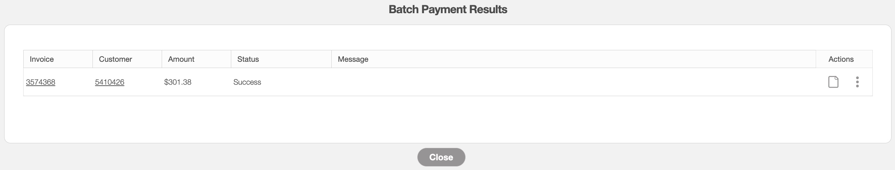Click the Status column header
This screenshot has height=170, width=895.
coord(248,59)
